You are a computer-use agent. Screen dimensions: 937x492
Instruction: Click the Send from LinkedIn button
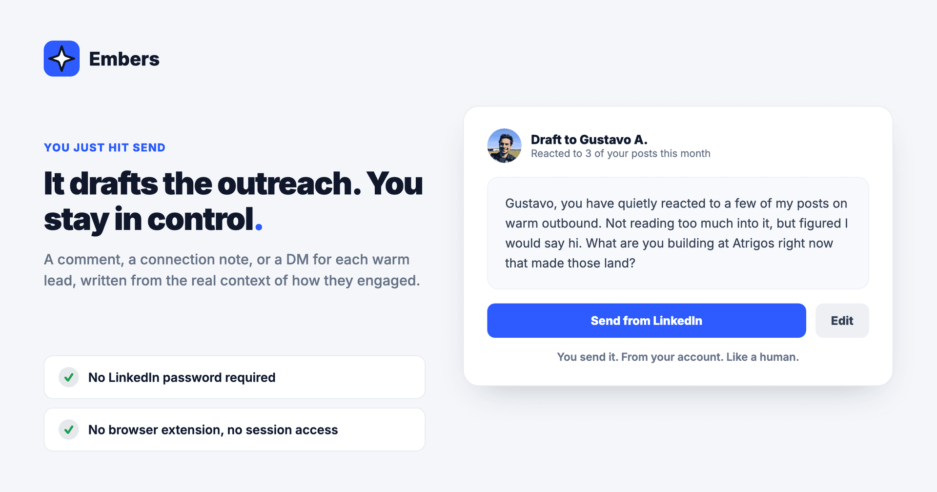646,321
